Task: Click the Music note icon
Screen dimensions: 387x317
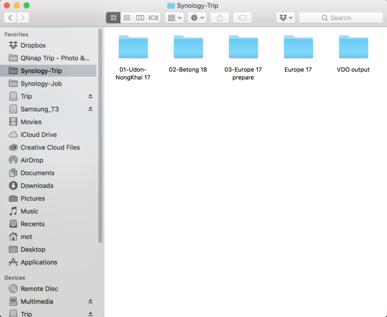Action: tap(13, 211)
